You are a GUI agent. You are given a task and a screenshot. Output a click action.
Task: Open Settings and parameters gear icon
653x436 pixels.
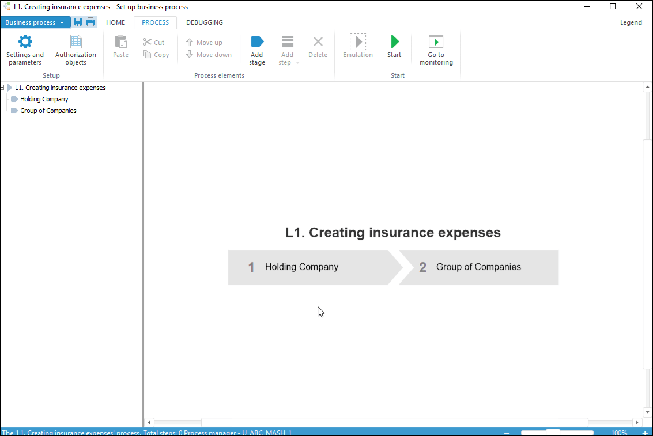coord(25,42)
